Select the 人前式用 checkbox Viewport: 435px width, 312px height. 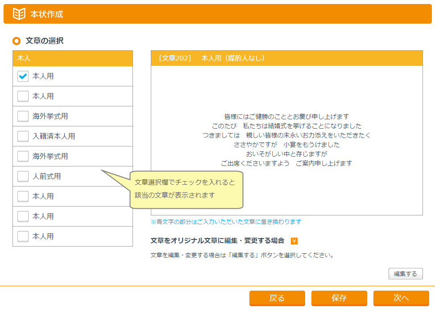pyautogui.click(x=23, y=176)
